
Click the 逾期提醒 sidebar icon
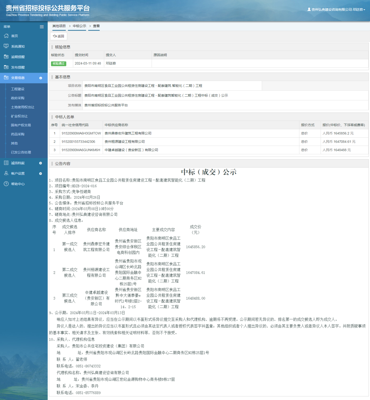pos(6,57)
